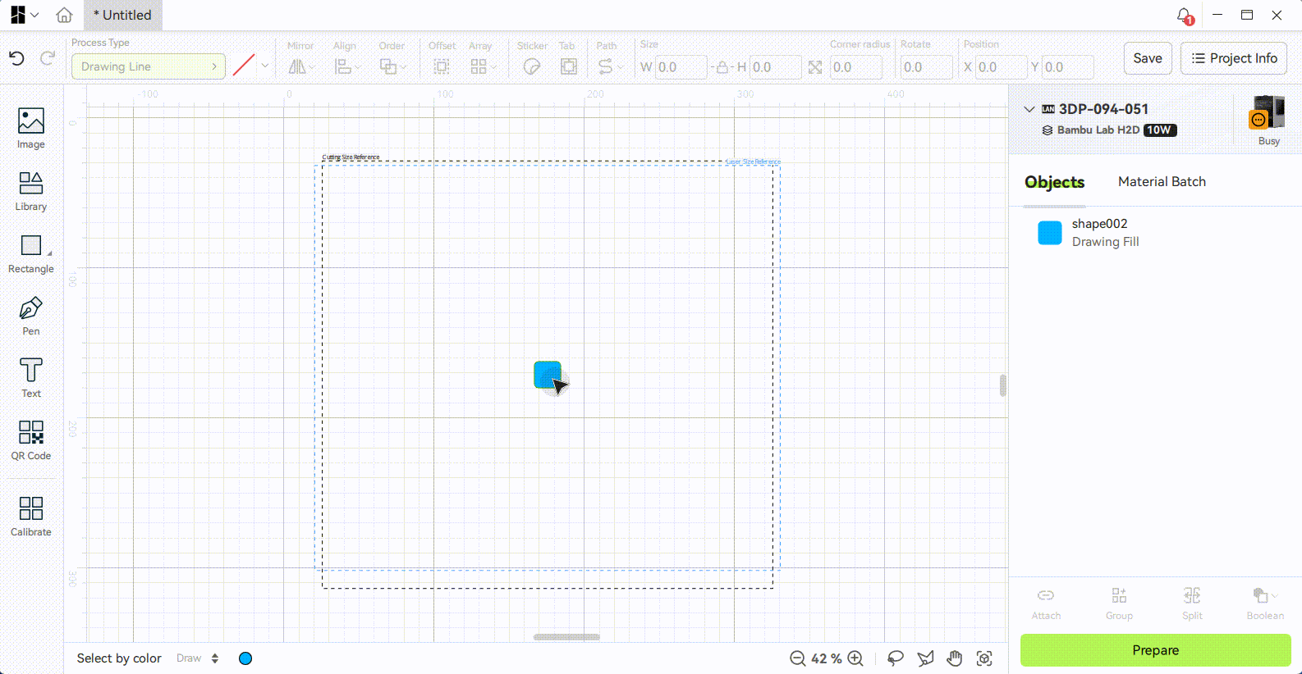This screenshot has height=674, width=1302.
Task: Select the Objects tab
Action: coord(1054,182)
